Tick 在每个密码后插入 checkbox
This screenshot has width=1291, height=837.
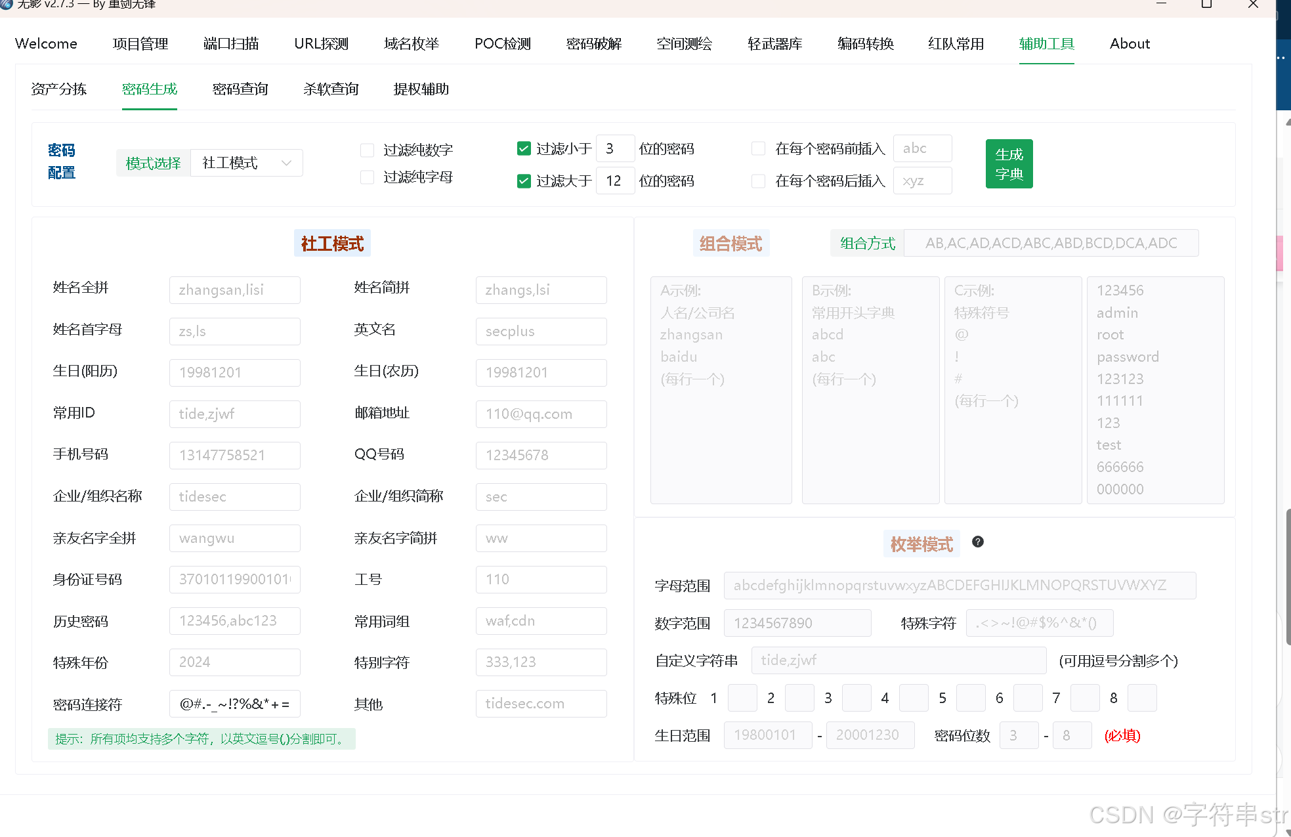758,181
